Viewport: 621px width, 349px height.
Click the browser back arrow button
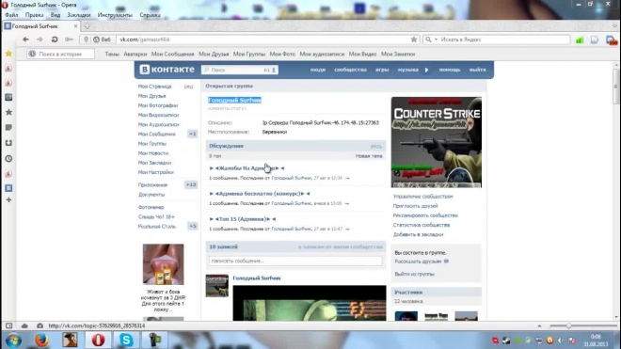point(25,40)
